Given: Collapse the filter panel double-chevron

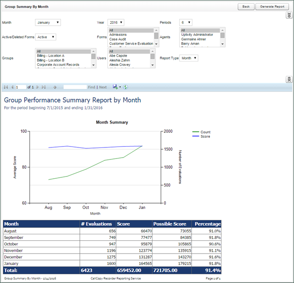Looking at the screenshot, I should click(288, 15).
